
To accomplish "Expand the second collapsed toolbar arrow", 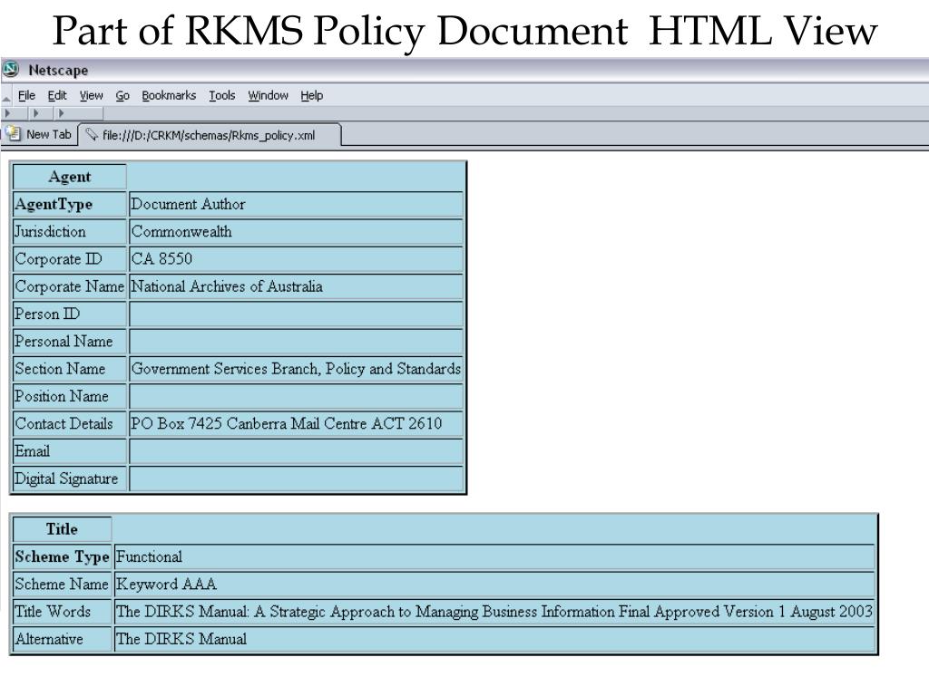I will [x=35, y=113].
